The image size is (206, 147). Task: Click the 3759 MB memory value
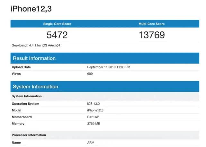(x=94, y=124)
